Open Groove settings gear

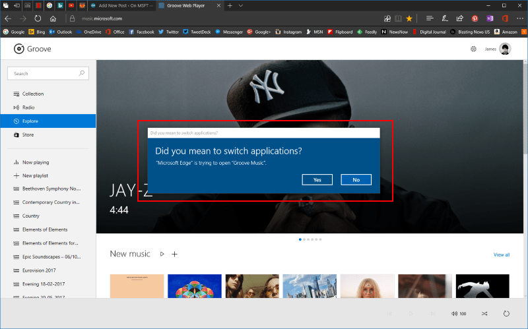click(x=473, y=49)
